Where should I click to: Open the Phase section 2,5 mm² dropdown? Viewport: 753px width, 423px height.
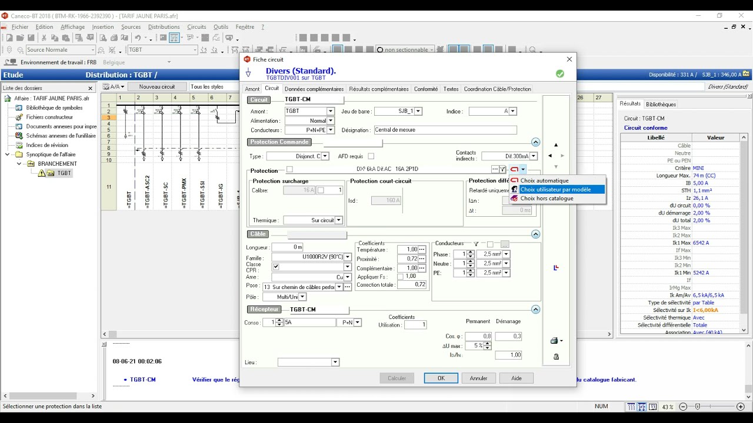pyautogui.click(x=506, y=254)
